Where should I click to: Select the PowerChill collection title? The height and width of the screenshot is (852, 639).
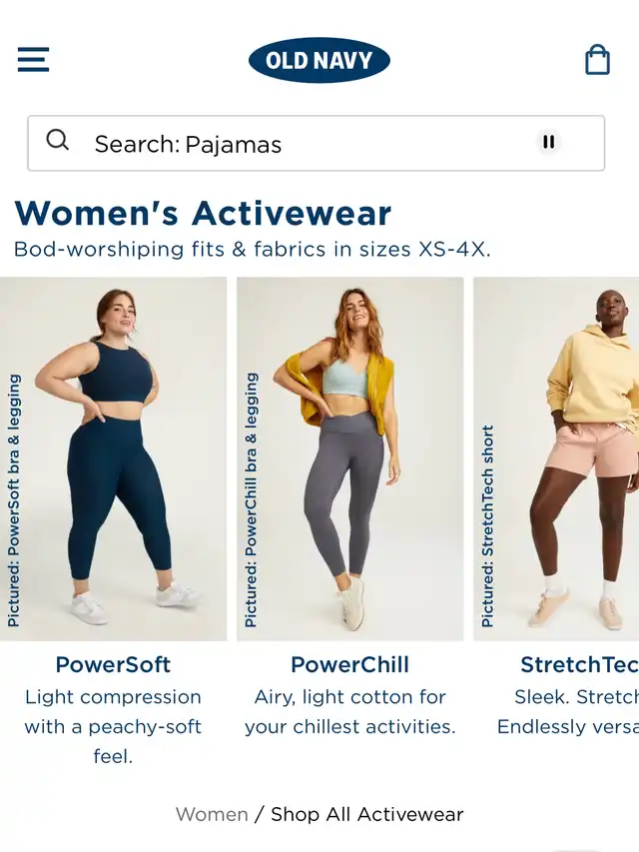(x=349, y=664)
